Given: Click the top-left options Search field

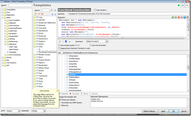Looking at the screenshot, I should (x=20, y=5).
